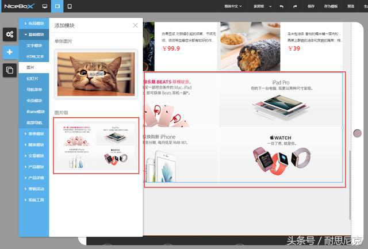Viewport: 368px width, 249px height.
Task: Switch to mobile phone view icon
Action: click(70, 6)
